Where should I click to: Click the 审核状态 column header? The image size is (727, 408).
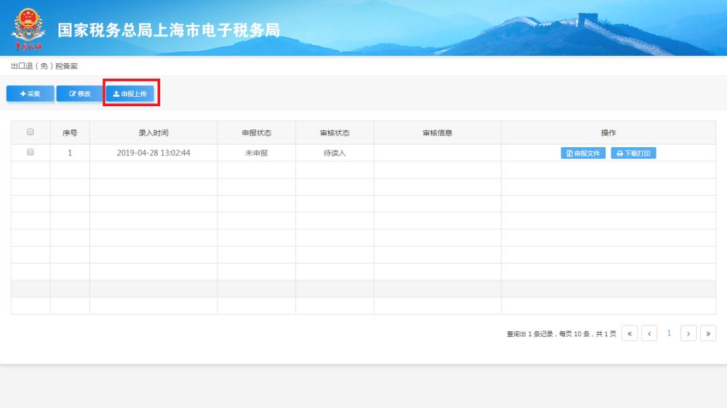[x=335, y=133]
